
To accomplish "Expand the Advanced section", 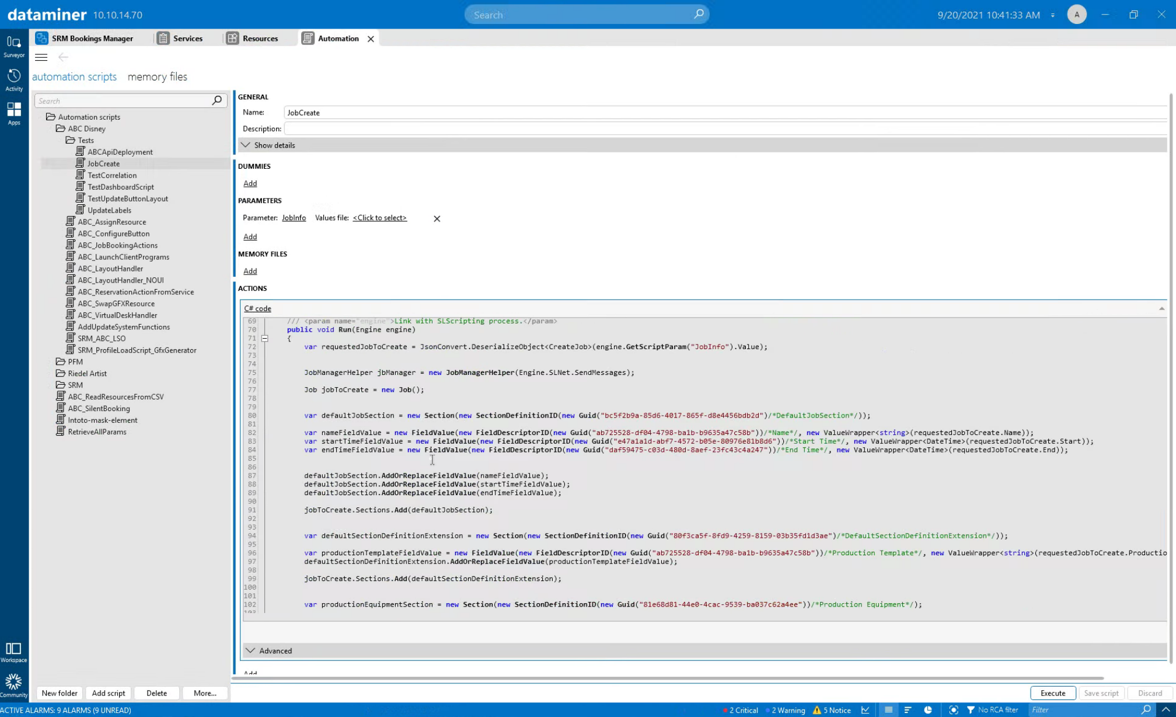I will (x=704, y=650).
